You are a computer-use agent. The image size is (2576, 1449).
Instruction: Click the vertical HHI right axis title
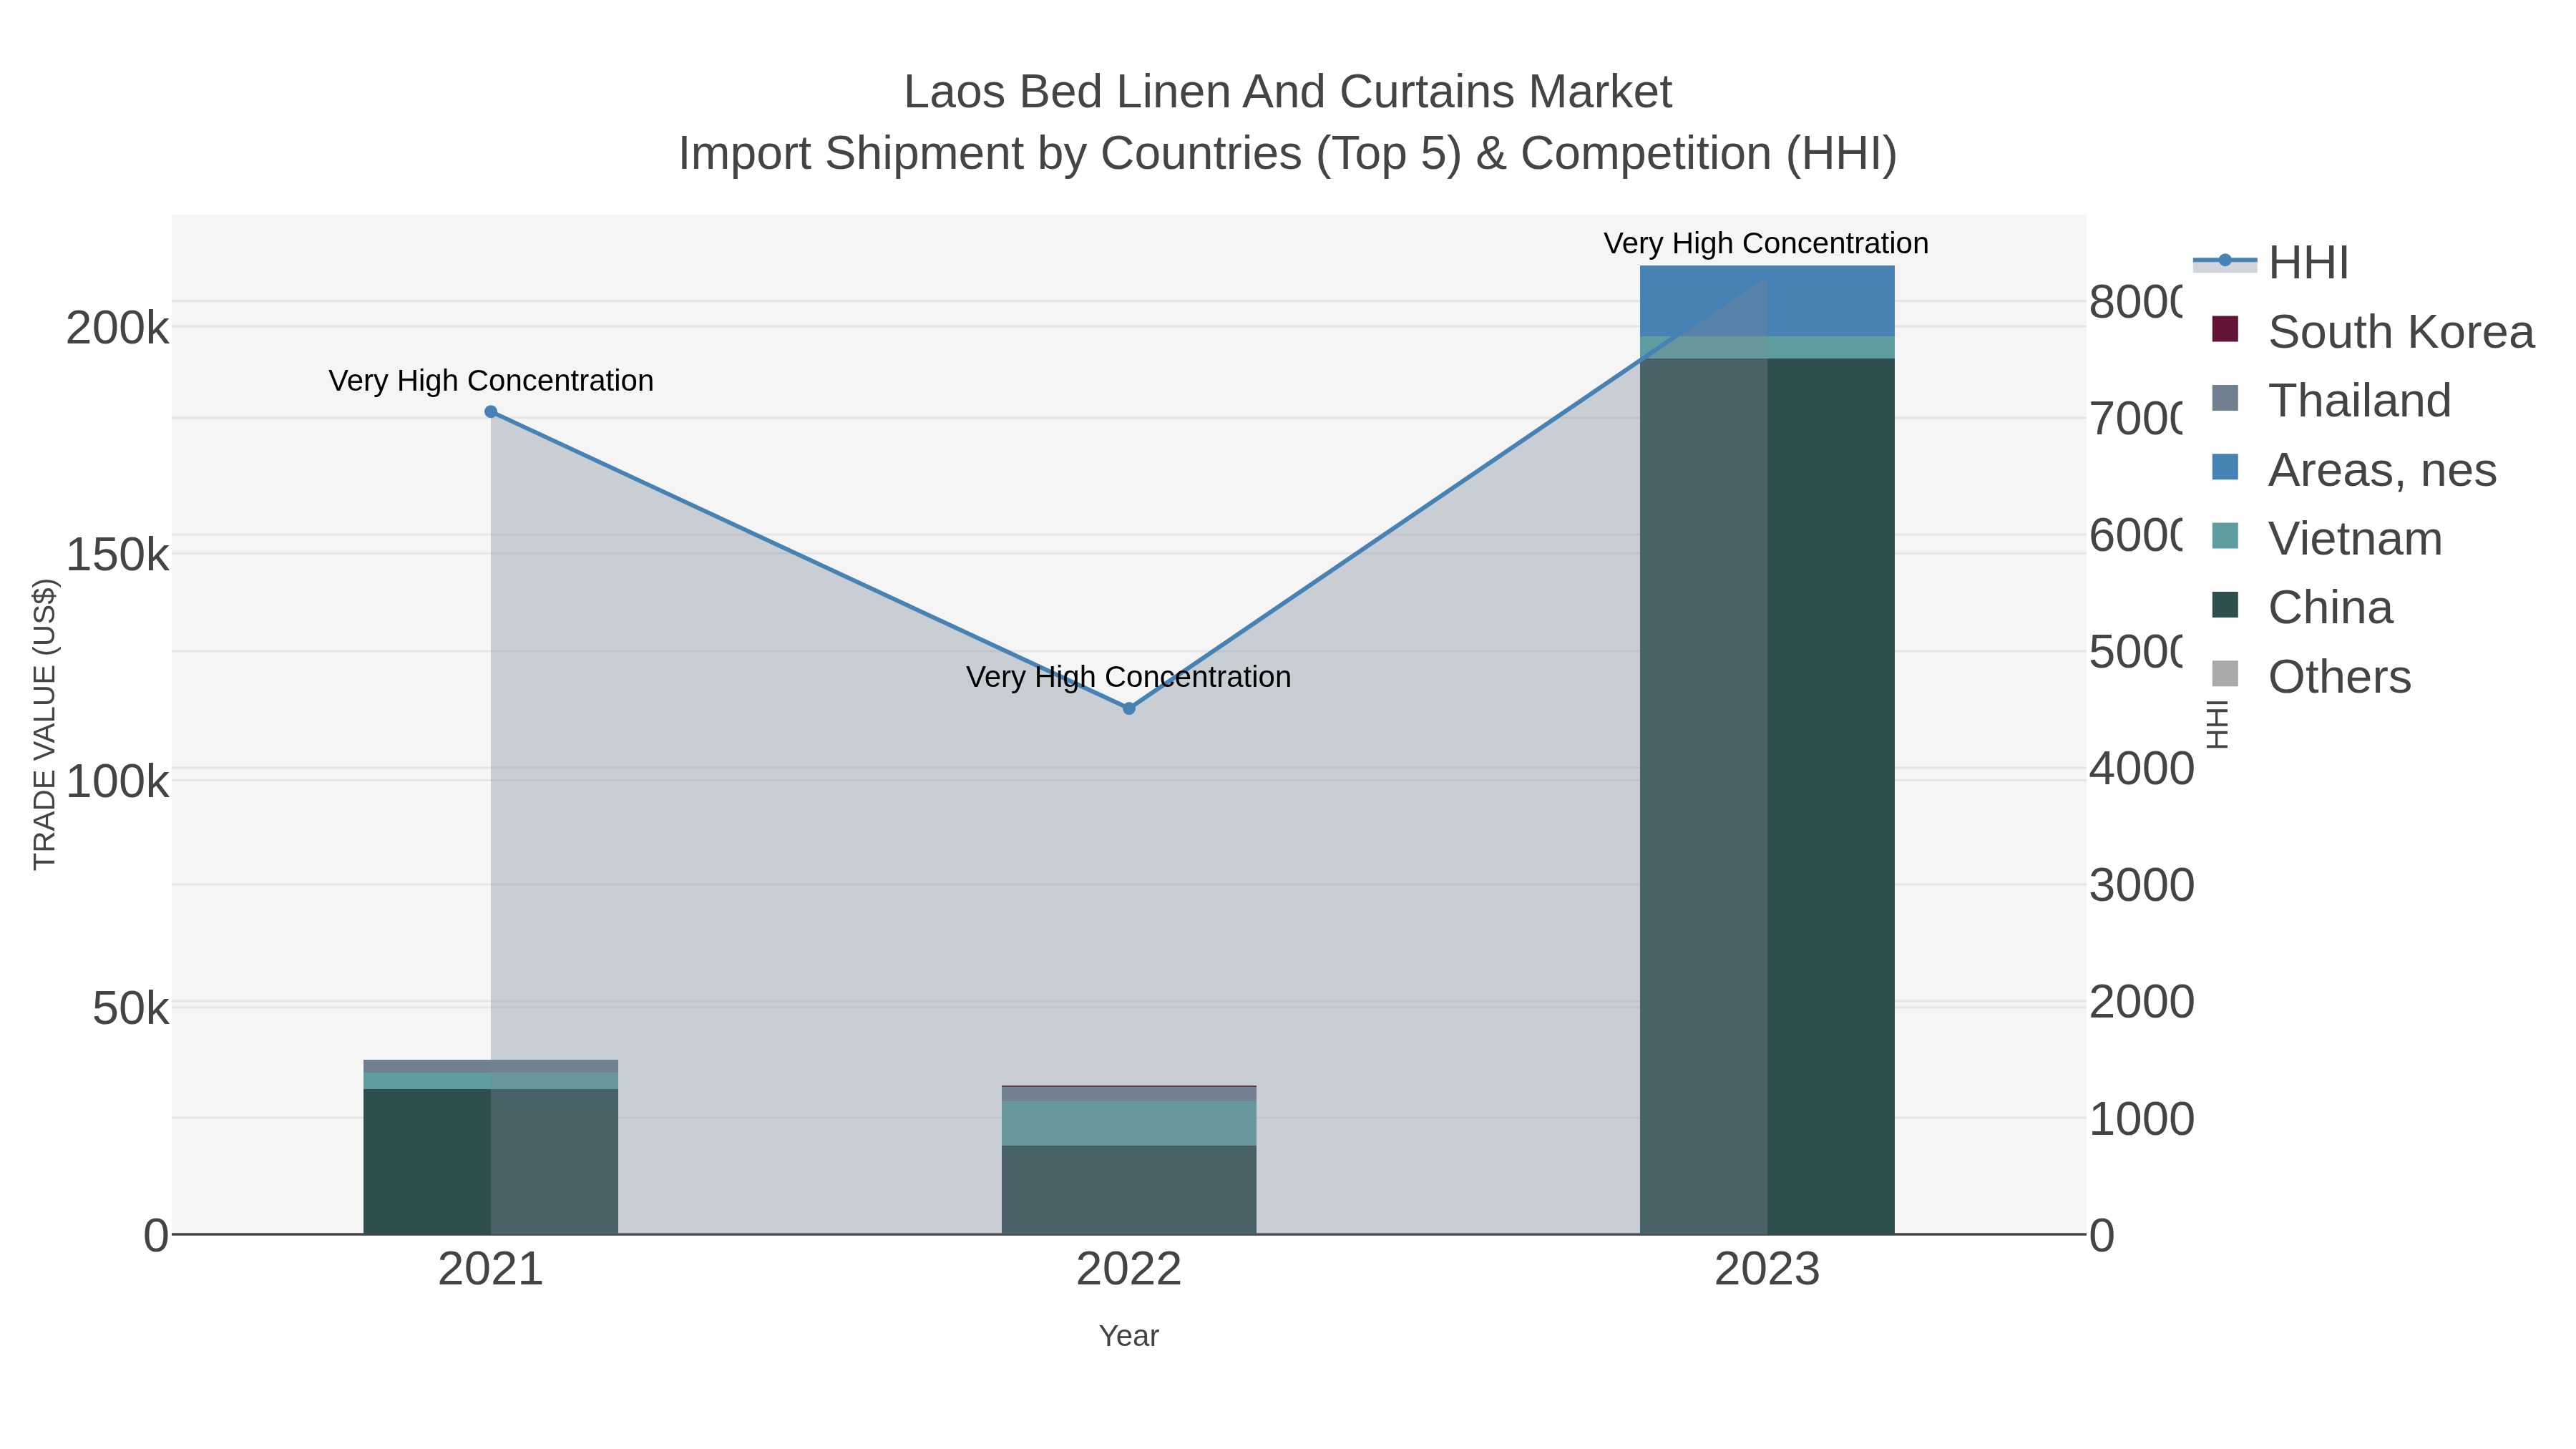coord(2217,725)
